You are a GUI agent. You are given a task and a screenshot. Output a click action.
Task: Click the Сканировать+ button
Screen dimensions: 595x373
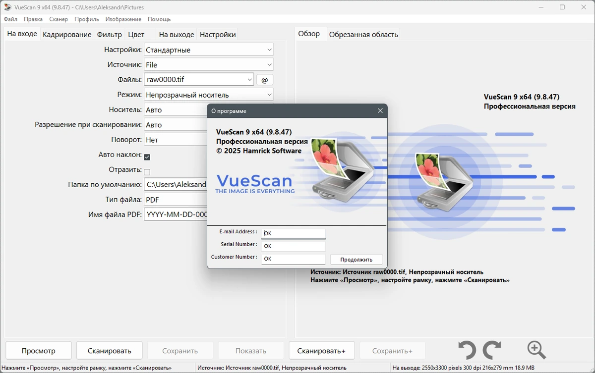click(321, 350)
